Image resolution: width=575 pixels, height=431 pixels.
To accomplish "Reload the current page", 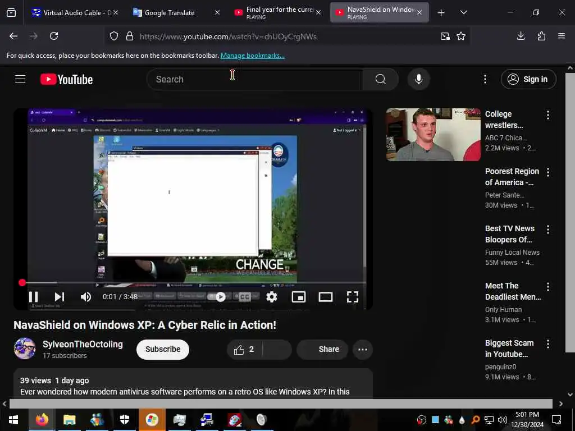I will pos(54,36).
